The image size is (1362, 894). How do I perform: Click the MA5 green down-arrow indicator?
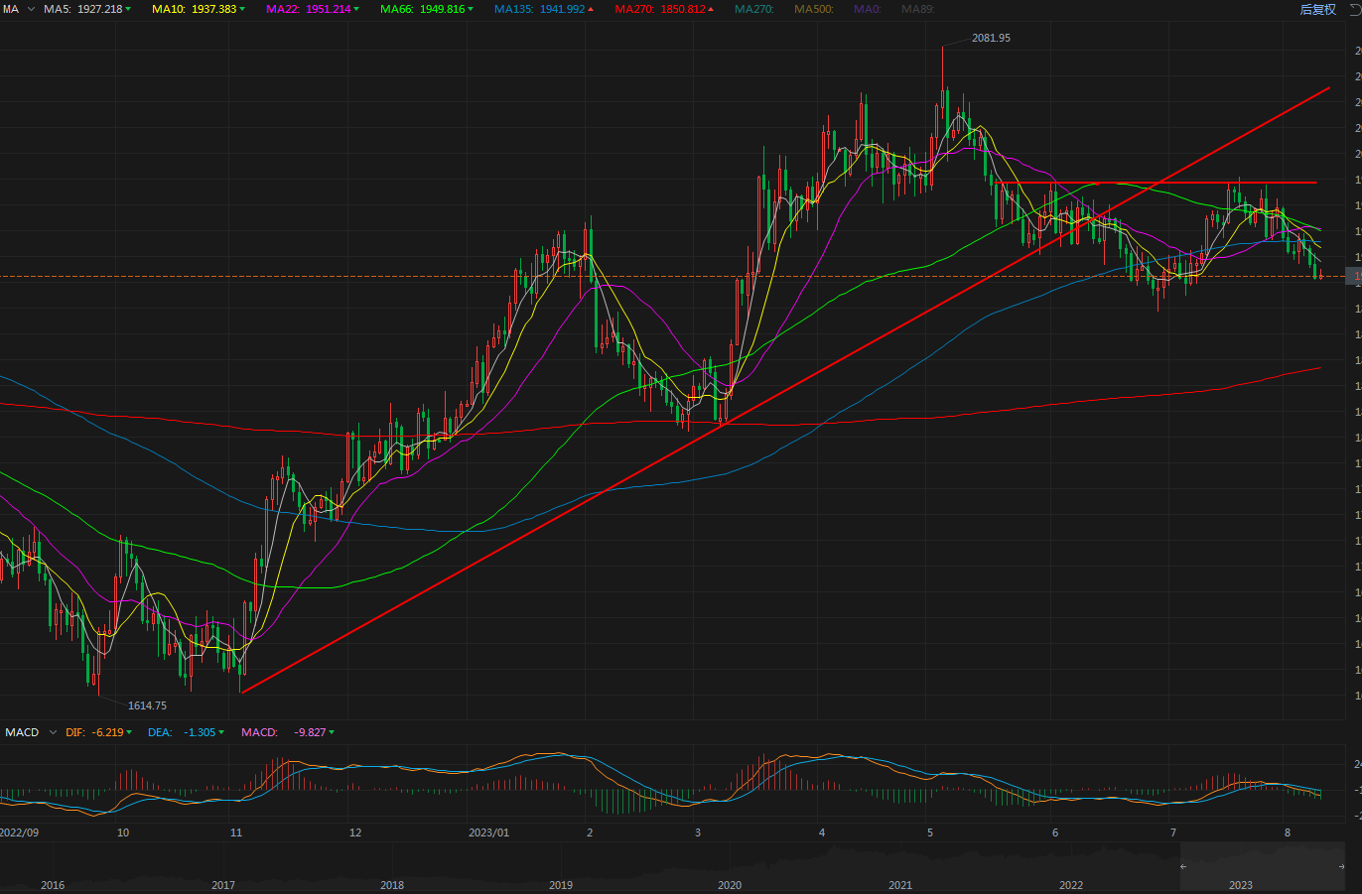[x=129, y=9]
